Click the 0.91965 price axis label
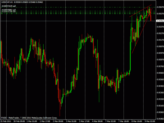The image size is (164, 123). coord(160,119)
